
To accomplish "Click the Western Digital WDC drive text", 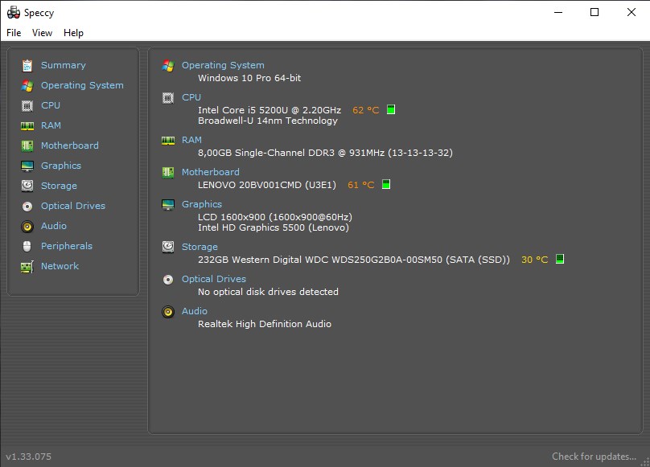I will (x=354, y=260).
